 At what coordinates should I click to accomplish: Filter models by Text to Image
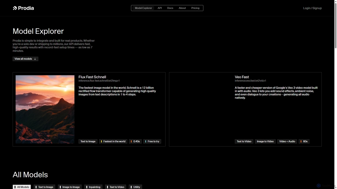[44, 187]
